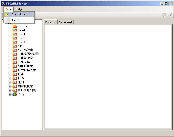Expand the 日历 node
Viewport: 174px width, 137px height.
(10, 78)
